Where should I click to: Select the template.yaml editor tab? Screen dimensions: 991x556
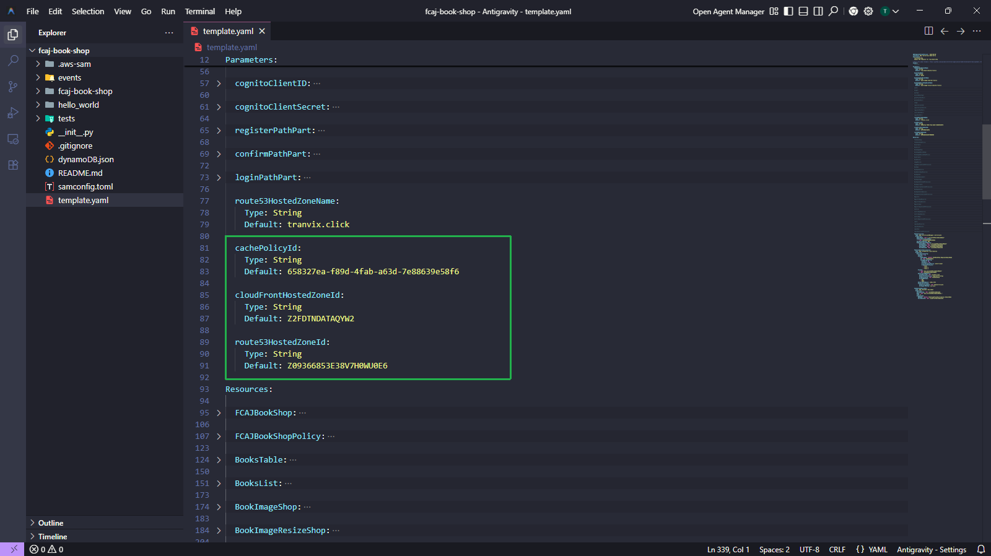(x=228, y=31)
